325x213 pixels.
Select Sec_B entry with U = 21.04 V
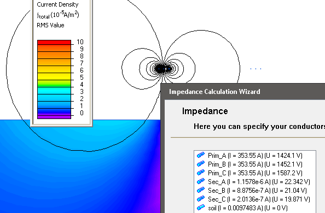257,191
